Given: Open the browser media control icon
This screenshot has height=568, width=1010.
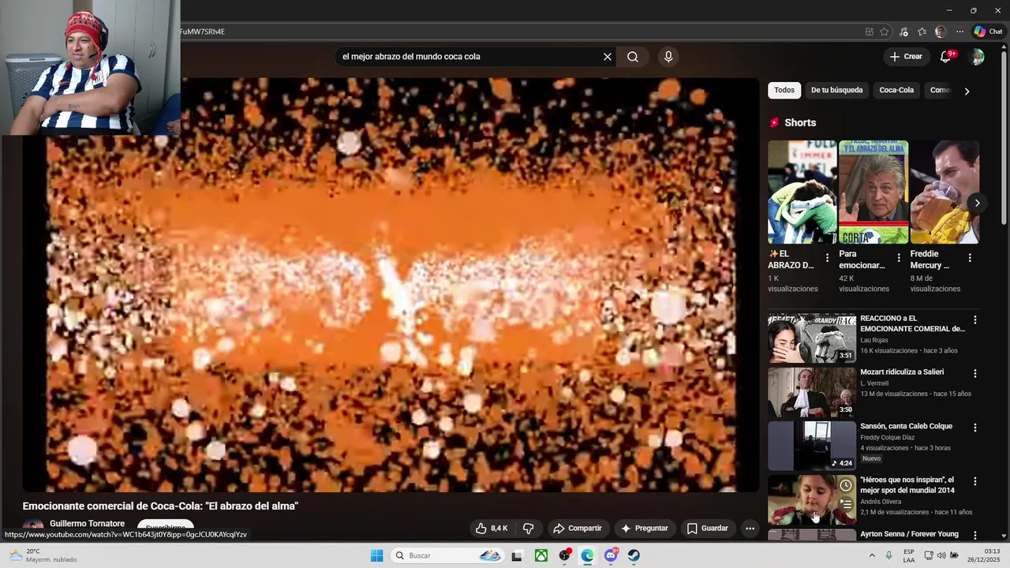Looking at the screenshot, I should point(903,32).
